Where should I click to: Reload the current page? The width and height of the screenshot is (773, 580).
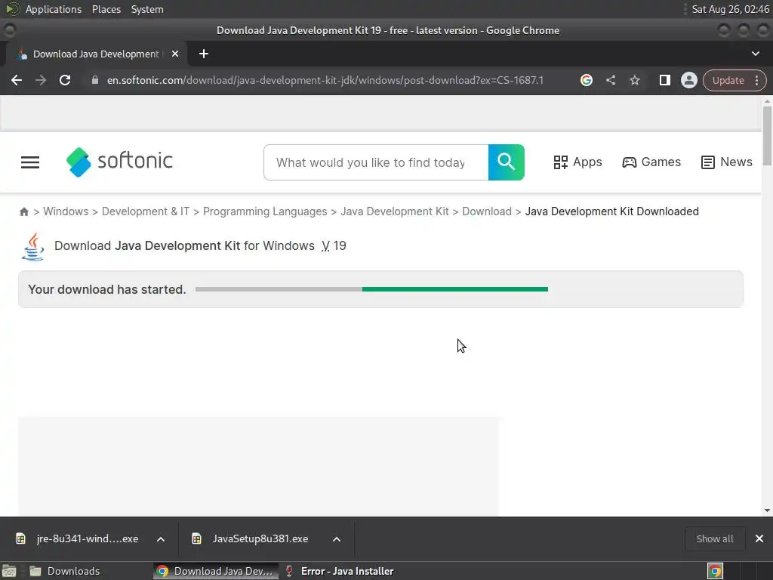point(65,80)
